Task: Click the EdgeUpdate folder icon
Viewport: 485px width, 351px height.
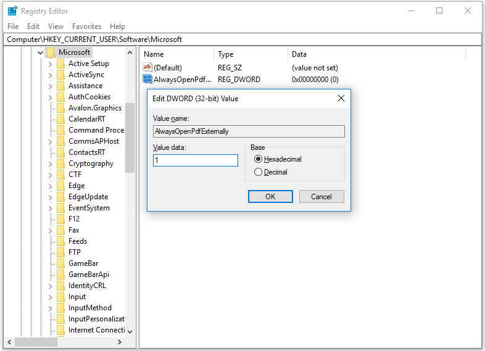Action: [60, 197]
